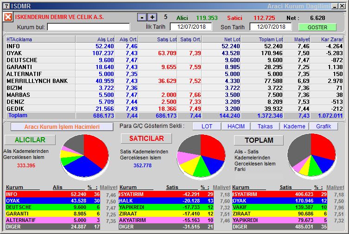The image size is (349, 234).
Task: Open the Takas view
Action: tap(265, 126)
